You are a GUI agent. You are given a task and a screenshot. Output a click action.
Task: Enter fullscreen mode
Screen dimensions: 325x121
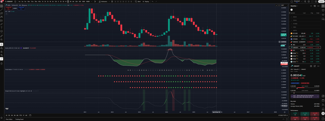click(x=312, y=1)
